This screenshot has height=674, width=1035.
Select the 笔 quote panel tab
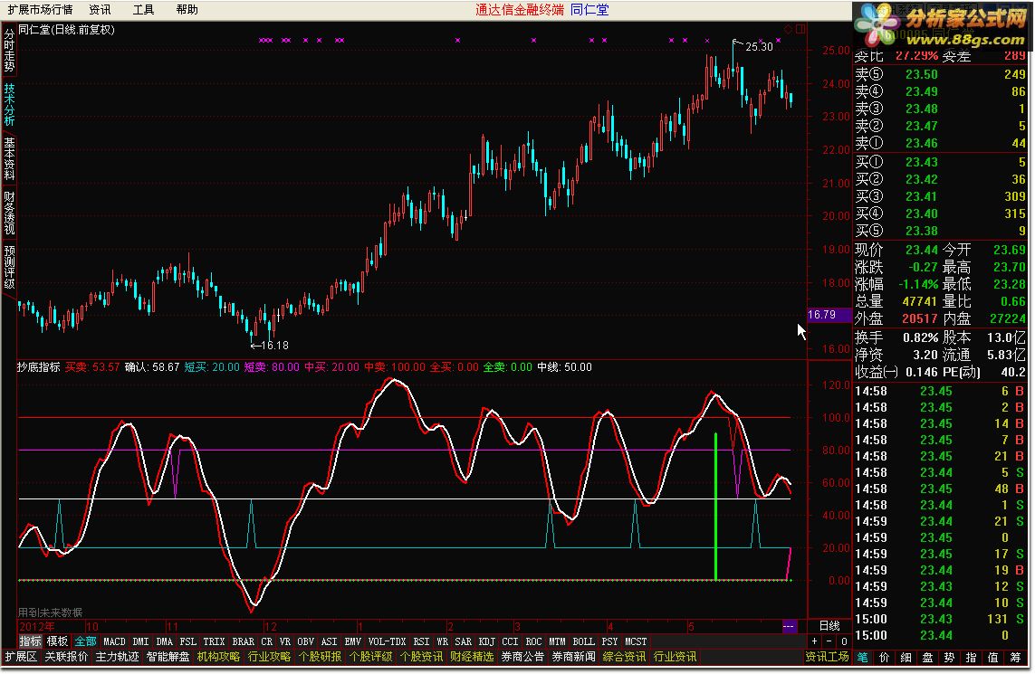pos(863,657)
